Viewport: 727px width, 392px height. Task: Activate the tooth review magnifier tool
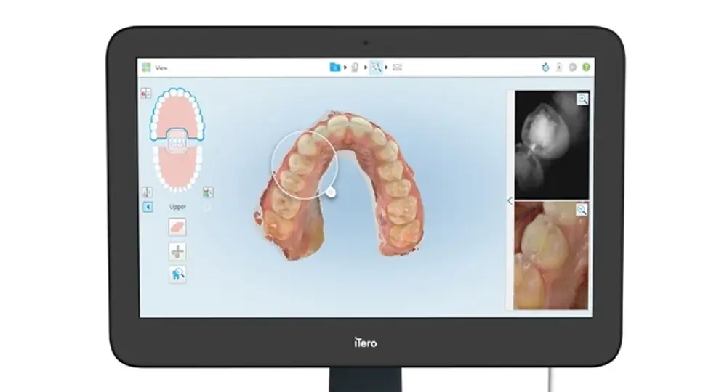[177, 274]
